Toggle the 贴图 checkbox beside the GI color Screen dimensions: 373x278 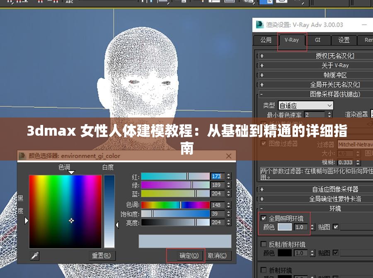tap(335, 227)
